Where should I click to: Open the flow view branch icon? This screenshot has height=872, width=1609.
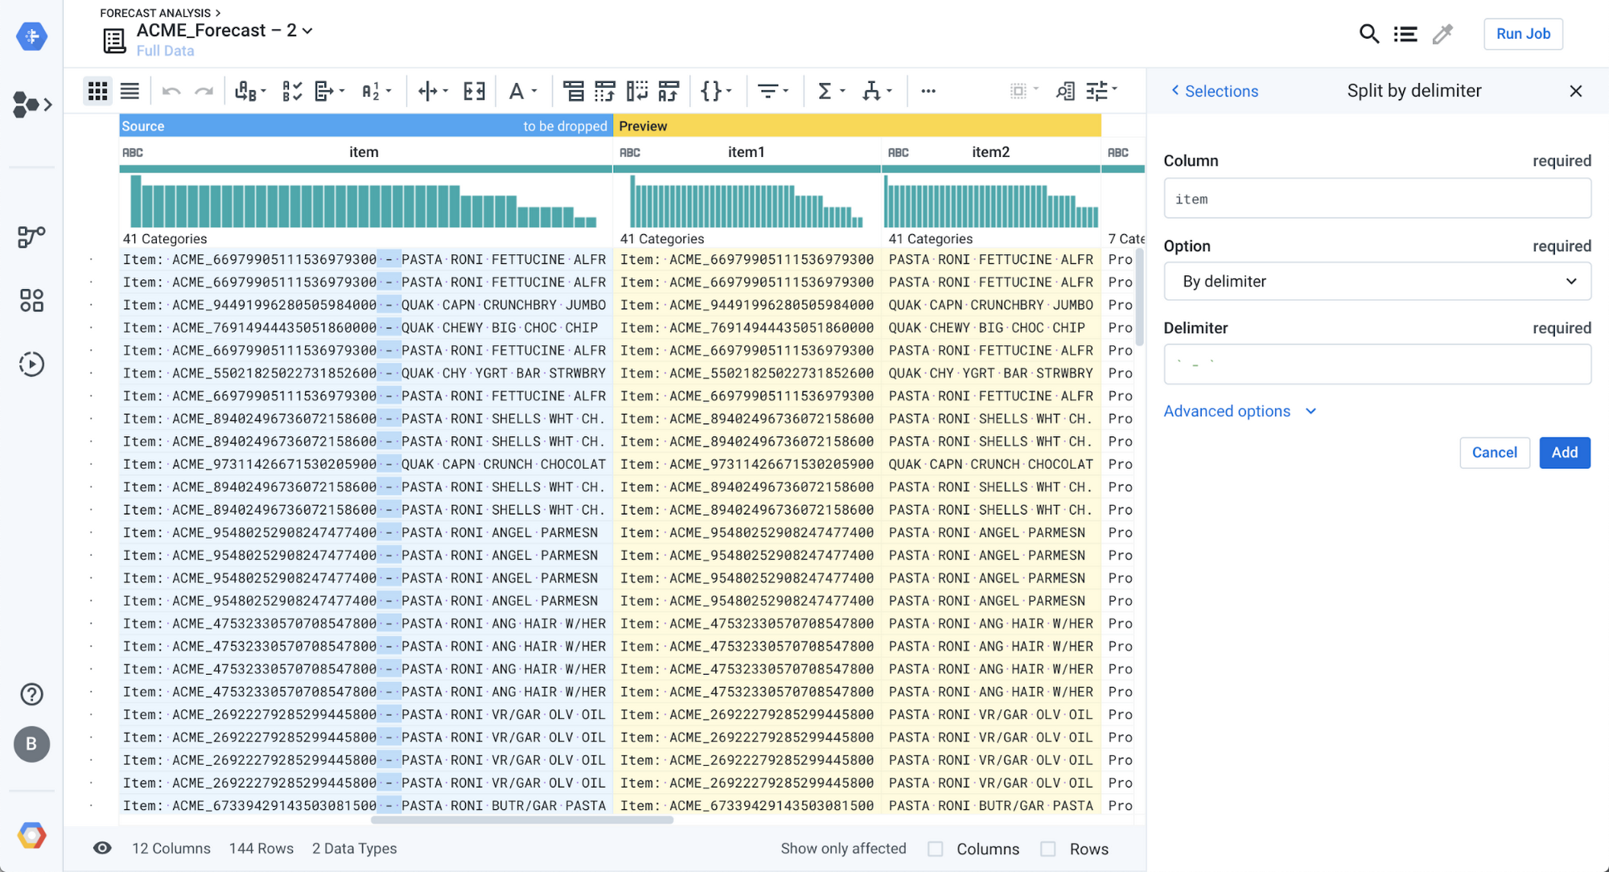click(x=31, y=237)
